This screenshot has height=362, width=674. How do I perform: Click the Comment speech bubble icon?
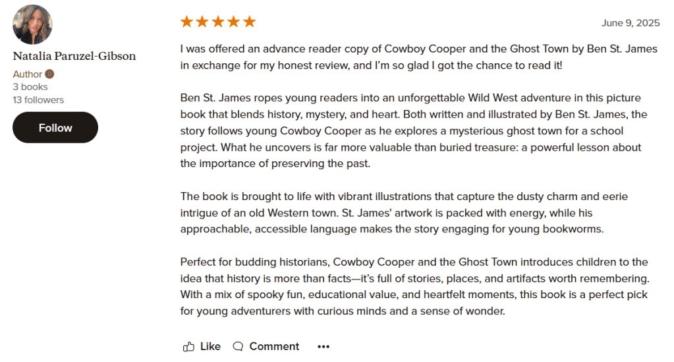click(238, 346)
